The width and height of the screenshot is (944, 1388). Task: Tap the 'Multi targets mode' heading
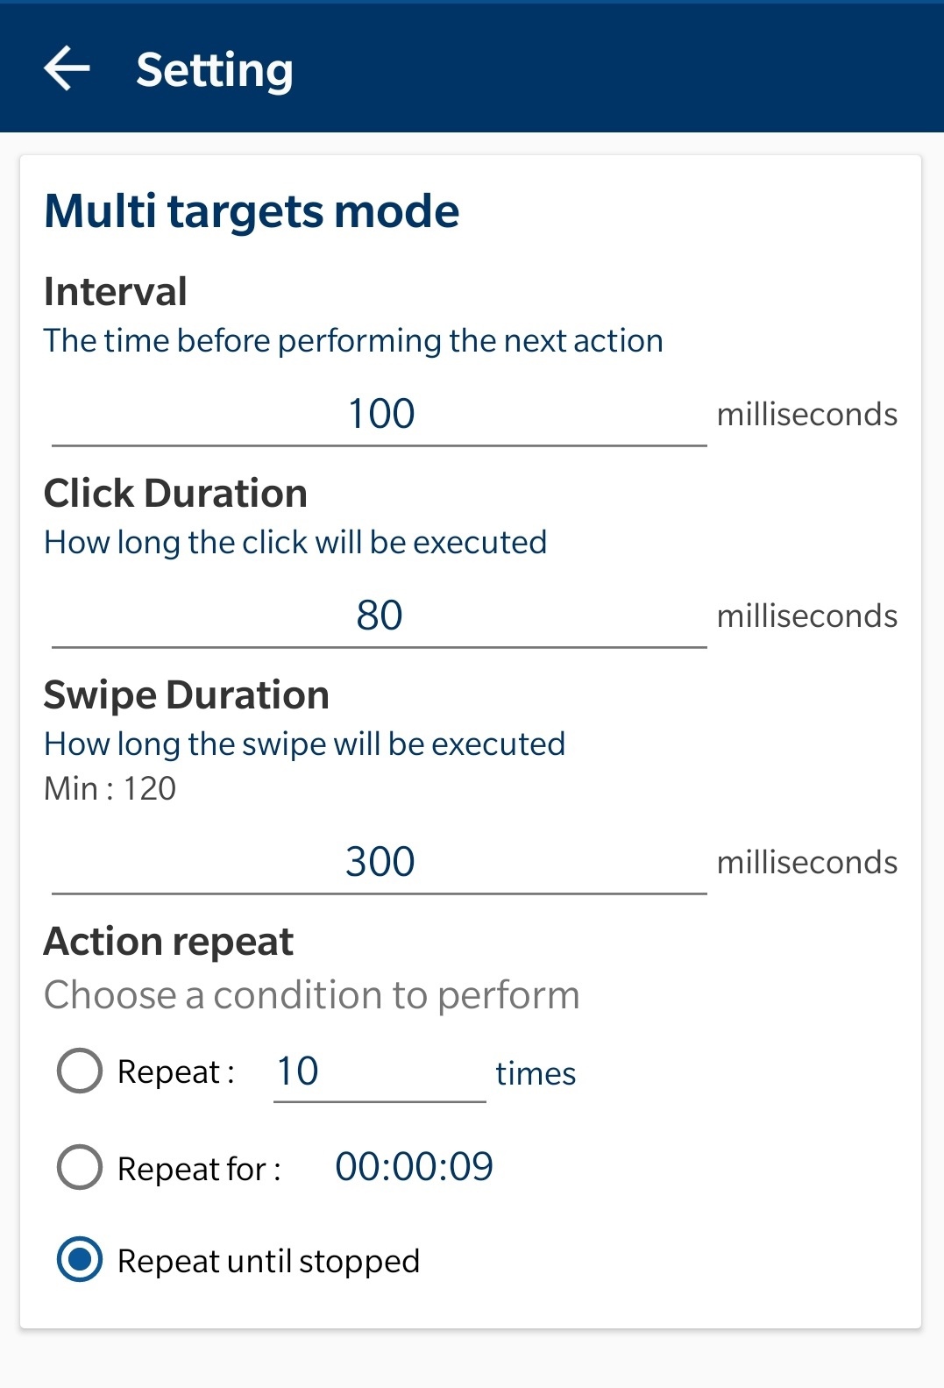click(252, 211)
